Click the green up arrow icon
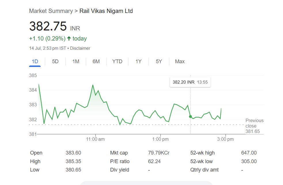 click(69, 38)
